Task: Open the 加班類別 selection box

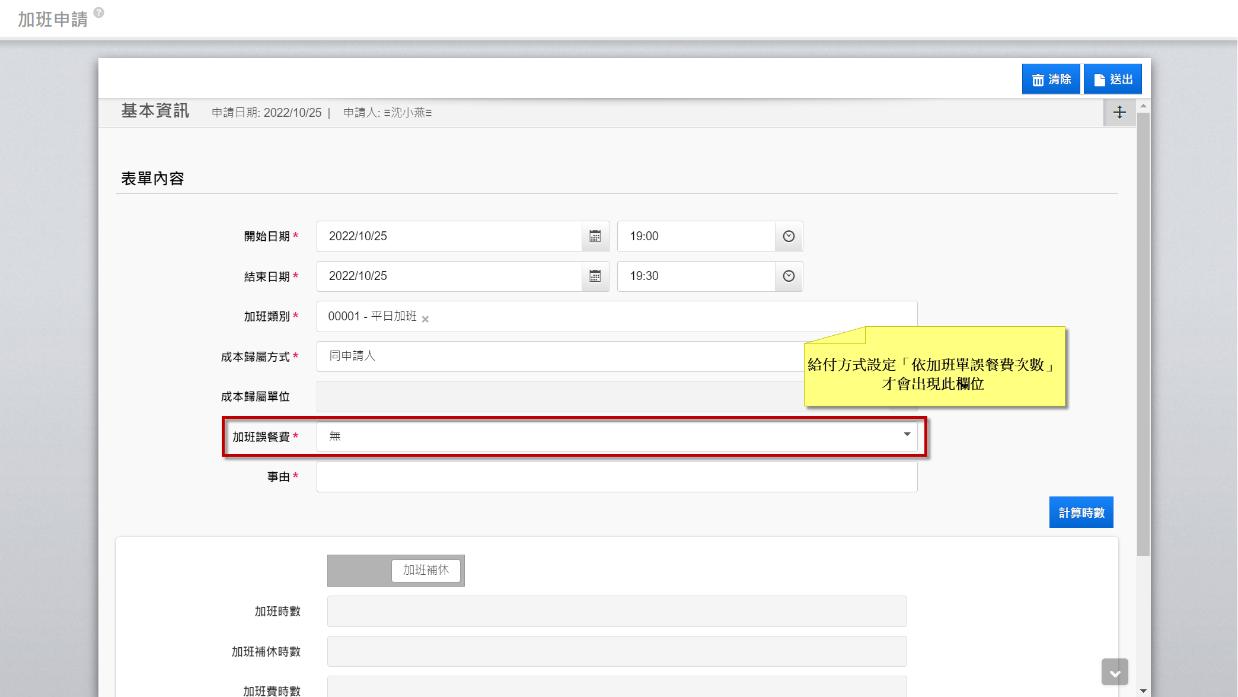Action: (x=652, y=316)
